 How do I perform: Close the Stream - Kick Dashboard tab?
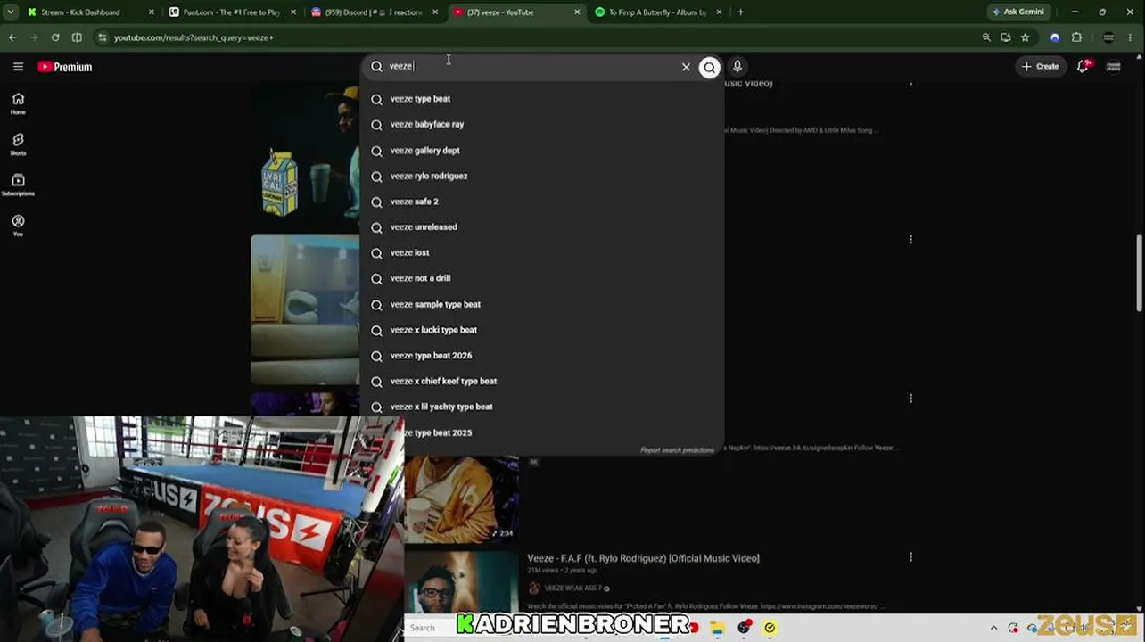coord(151,12)
